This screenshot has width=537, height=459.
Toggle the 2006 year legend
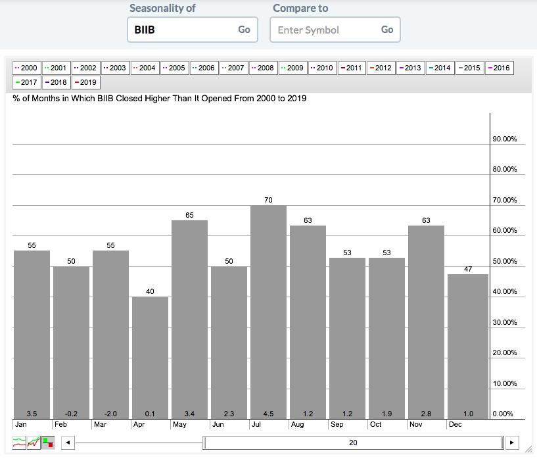pyautogui.click(x=204, y=68)
